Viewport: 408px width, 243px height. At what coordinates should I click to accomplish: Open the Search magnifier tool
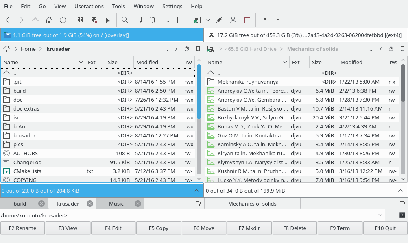[125, 20]
